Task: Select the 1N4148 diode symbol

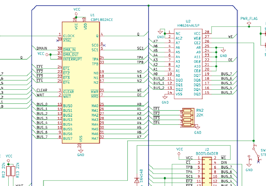Action: coord(136,180)
